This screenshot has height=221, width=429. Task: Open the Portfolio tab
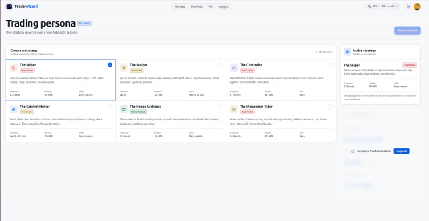pos(197,7)
